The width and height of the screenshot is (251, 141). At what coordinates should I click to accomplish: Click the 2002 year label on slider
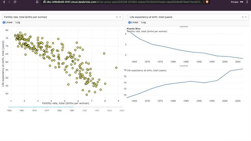[109, 110]
